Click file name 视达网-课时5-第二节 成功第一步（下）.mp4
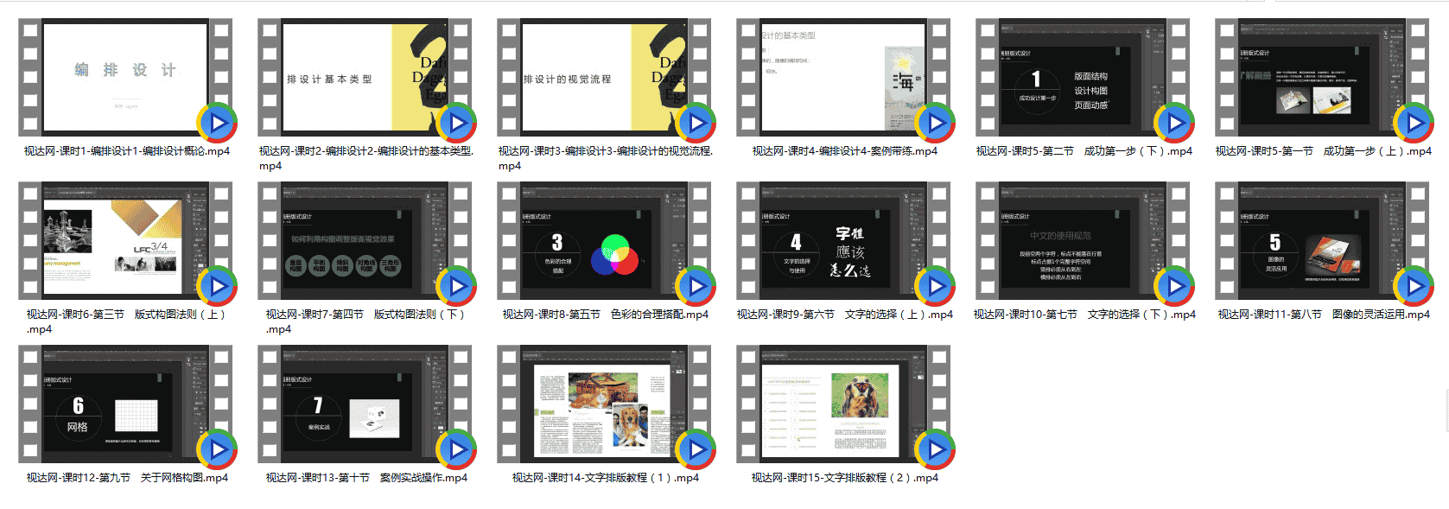 click(1084, 151)
